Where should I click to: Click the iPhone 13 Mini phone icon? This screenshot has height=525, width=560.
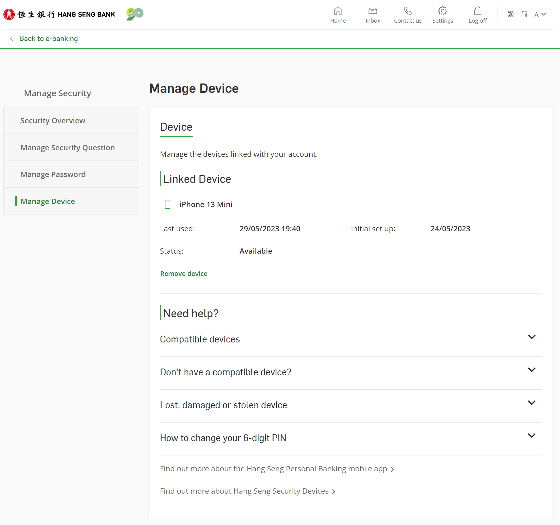pyautogui.click(x=168, y=204)
